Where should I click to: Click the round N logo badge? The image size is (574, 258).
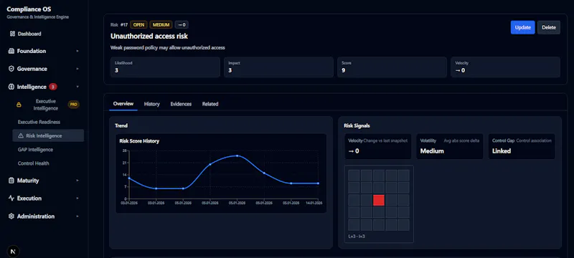point(13,252)
